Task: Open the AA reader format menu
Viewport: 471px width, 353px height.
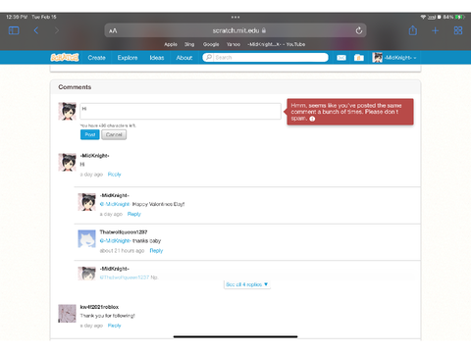Action: click(x=113, y=30)
